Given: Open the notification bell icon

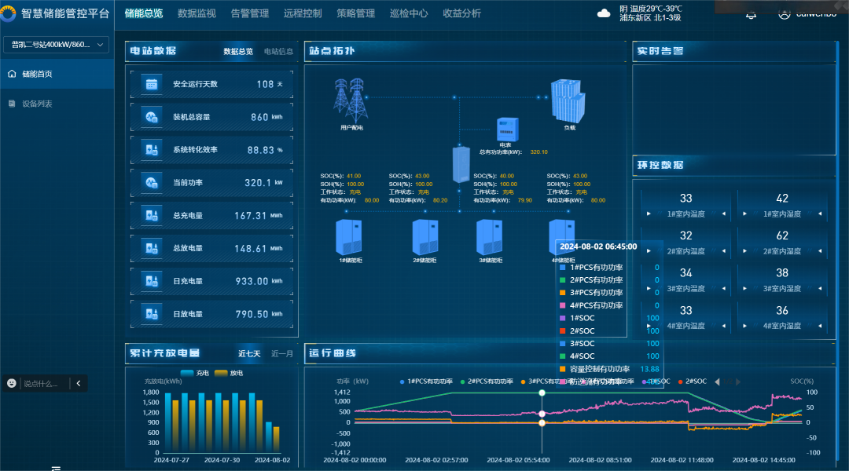Looking at the screenshot, I should 751,14.
